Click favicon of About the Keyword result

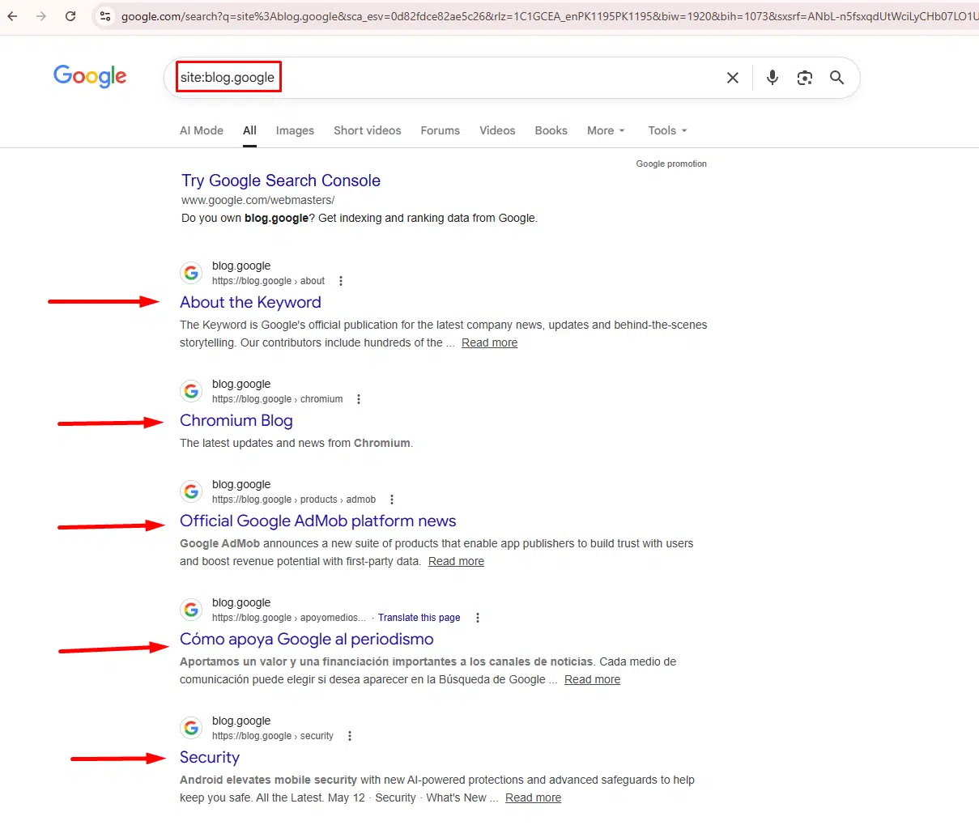pos(191,273)
